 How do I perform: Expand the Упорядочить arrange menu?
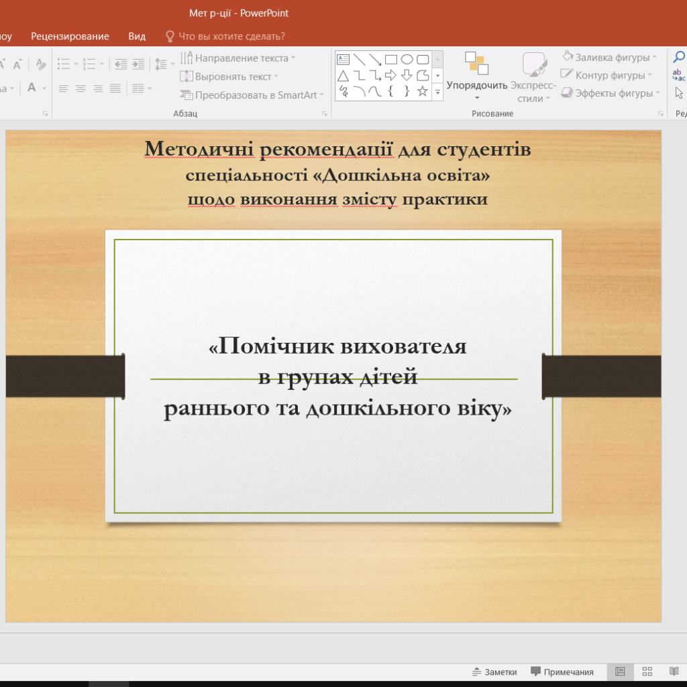coord(477,85)
